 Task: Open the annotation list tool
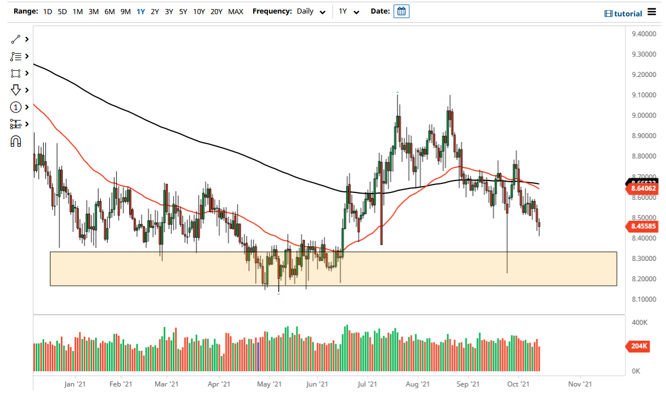click(x=16, y=57)
